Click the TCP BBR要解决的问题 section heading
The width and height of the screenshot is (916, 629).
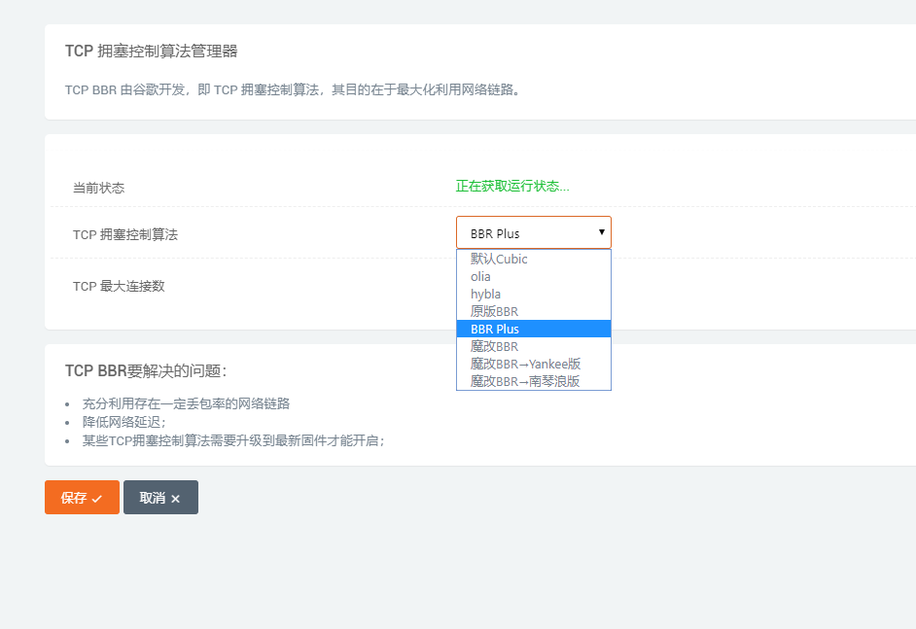[x=146, y=370]
